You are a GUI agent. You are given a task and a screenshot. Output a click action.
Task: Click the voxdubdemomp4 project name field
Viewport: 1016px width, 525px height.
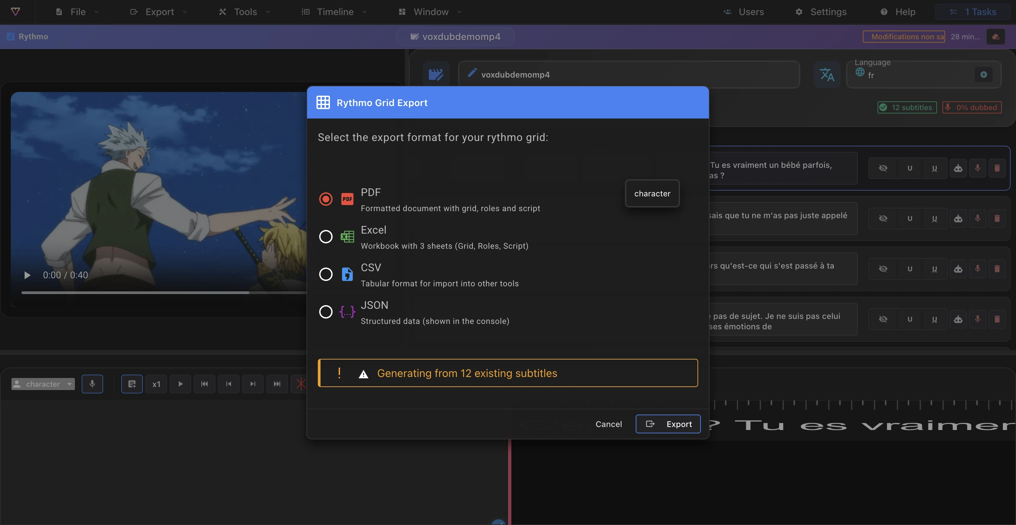coord(629,75)
